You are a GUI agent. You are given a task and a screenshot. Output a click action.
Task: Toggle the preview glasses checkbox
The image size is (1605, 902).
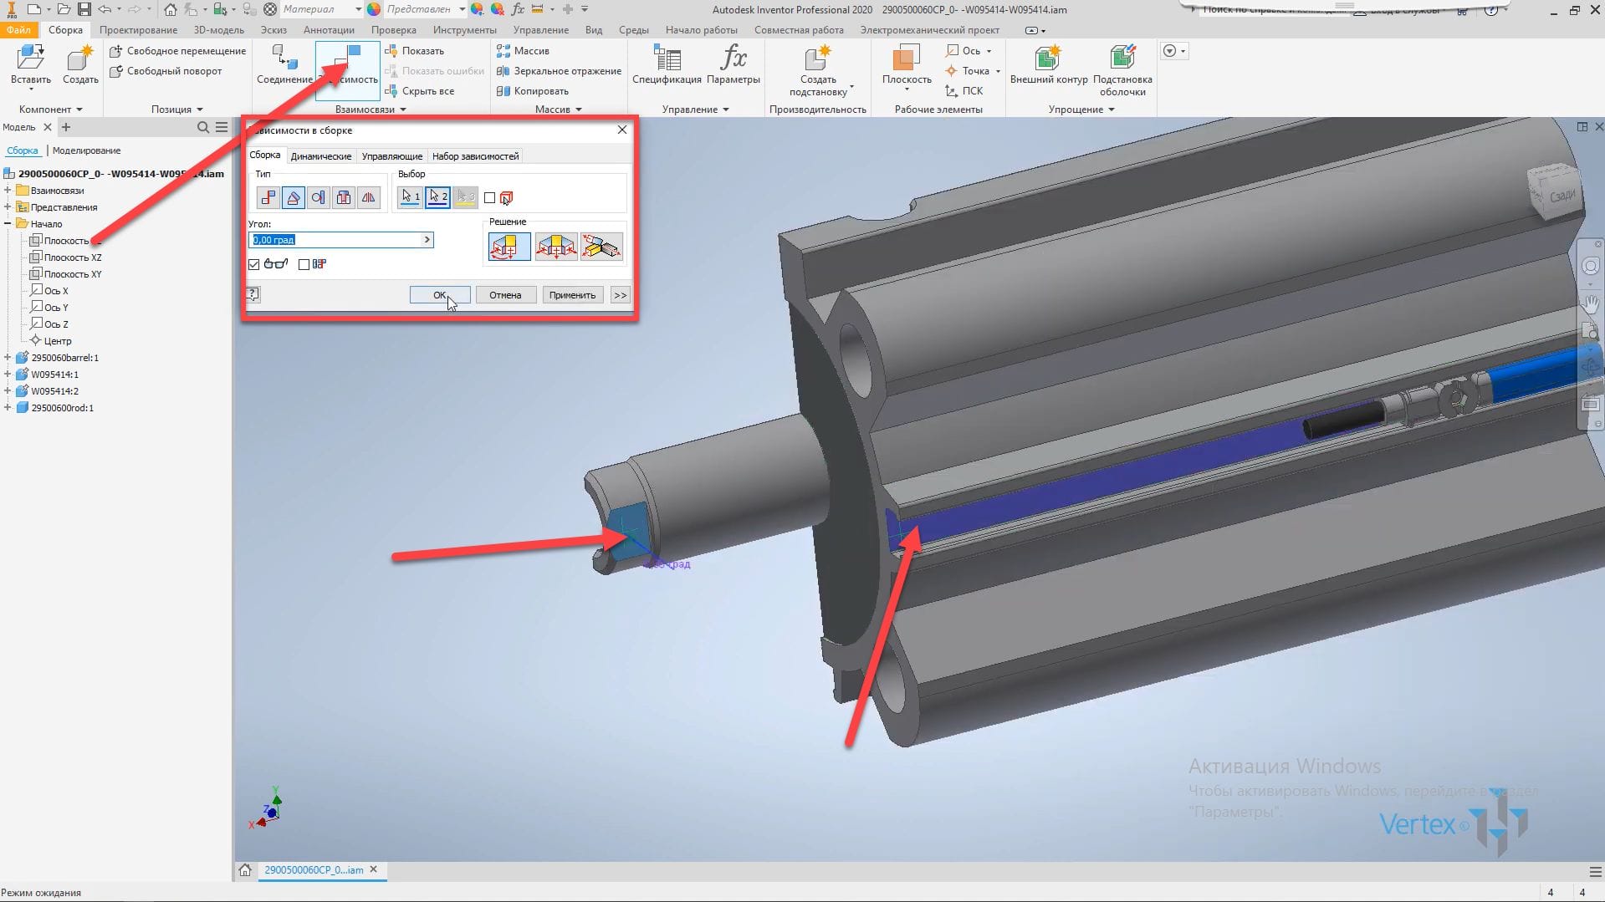click(254, 264)
